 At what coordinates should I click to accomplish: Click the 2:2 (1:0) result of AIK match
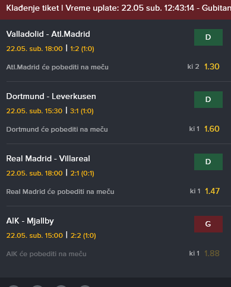[83, 235]
